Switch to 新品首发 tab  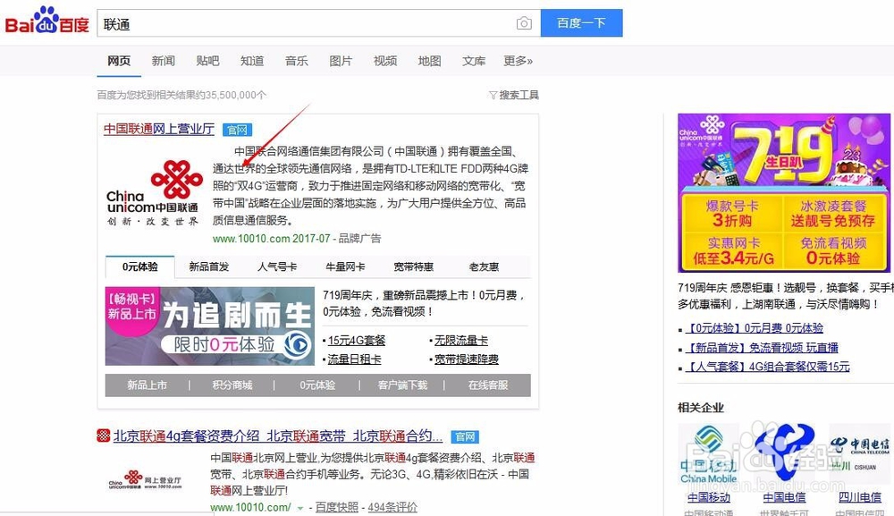tap(209, 266)
